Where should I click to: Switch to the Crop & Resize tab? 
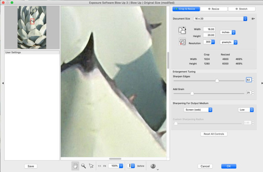pos(186,9)
